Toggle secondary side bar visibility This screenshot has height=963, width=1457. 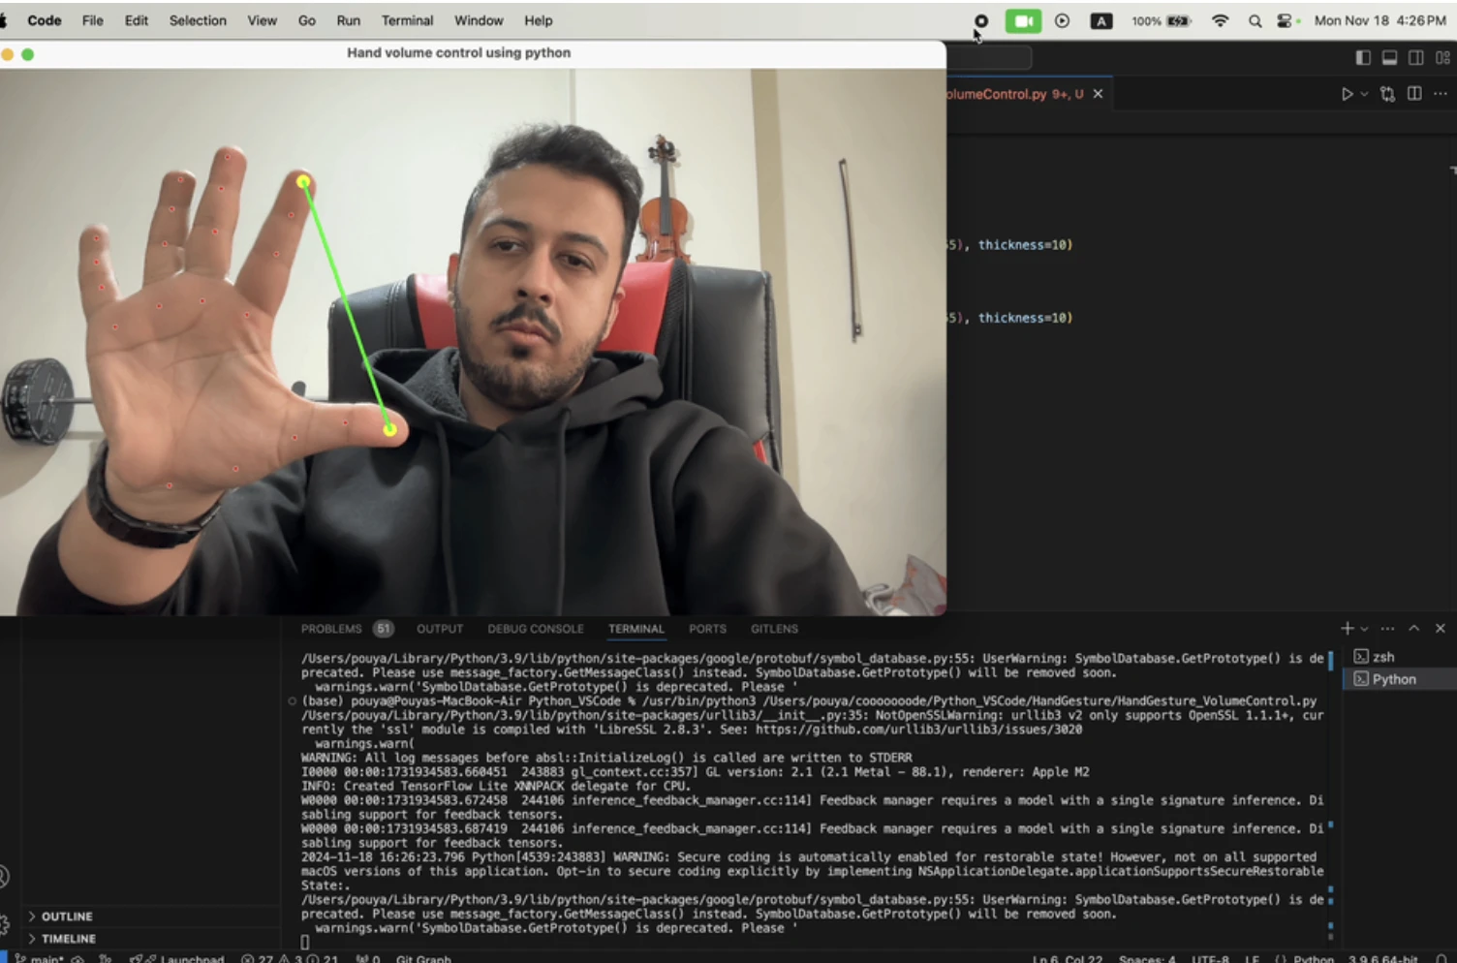click(1415, 58)
